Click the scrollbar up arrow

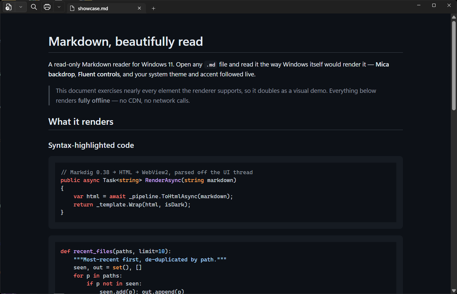point(454,17)
